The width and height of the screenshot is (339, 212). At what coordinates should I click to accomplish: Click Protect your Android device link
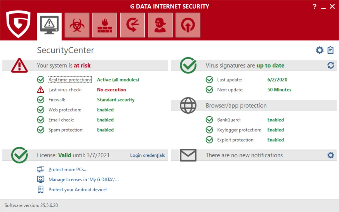[x=77, y=189]
